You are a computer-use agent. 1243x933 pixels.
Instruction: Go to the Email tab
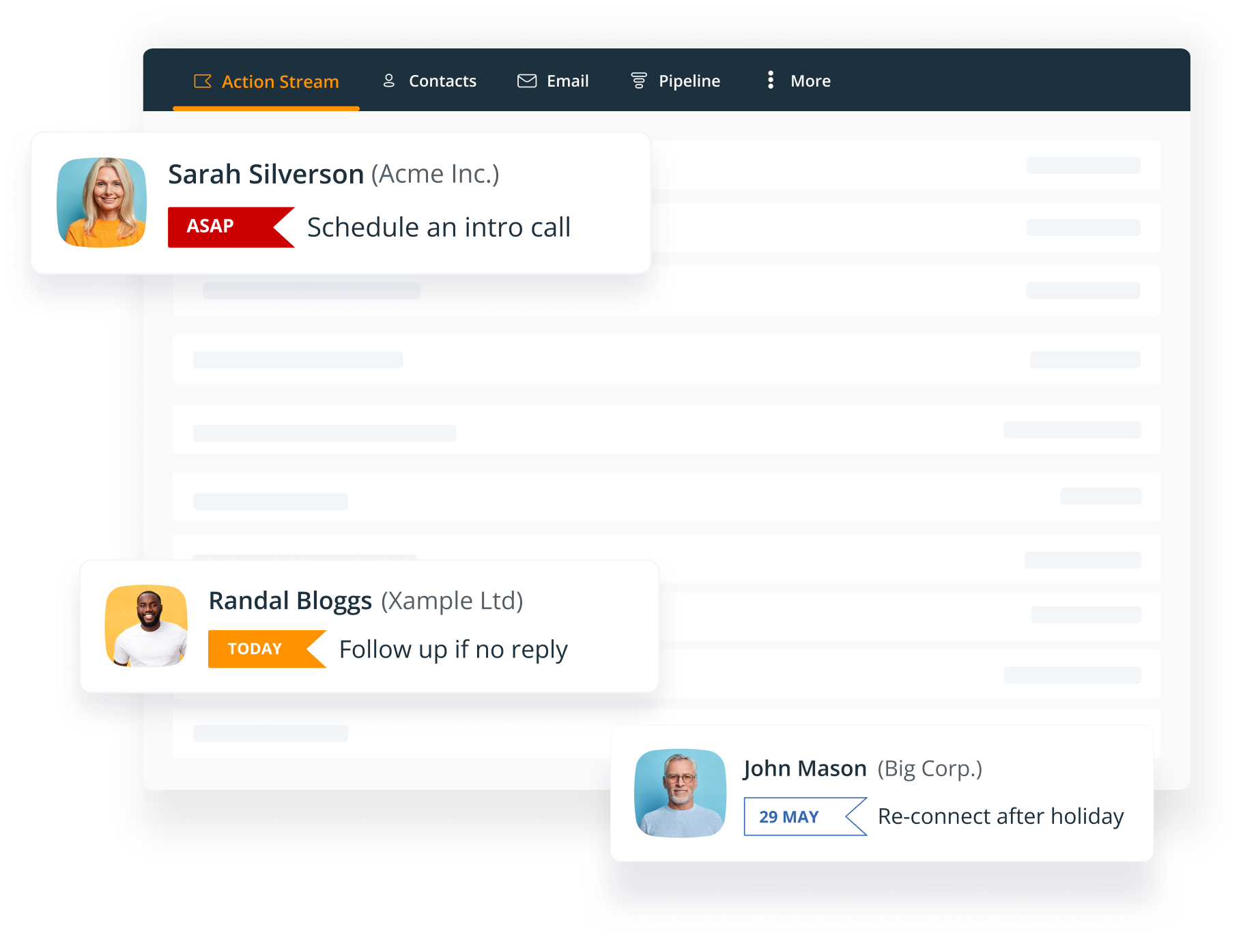click(567, 81)
